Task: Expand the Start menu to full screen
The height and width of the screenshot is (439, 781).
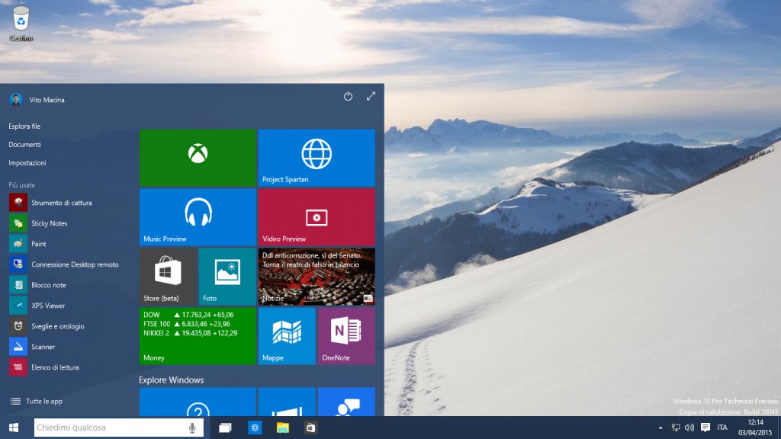Action: tap(371, 97)
